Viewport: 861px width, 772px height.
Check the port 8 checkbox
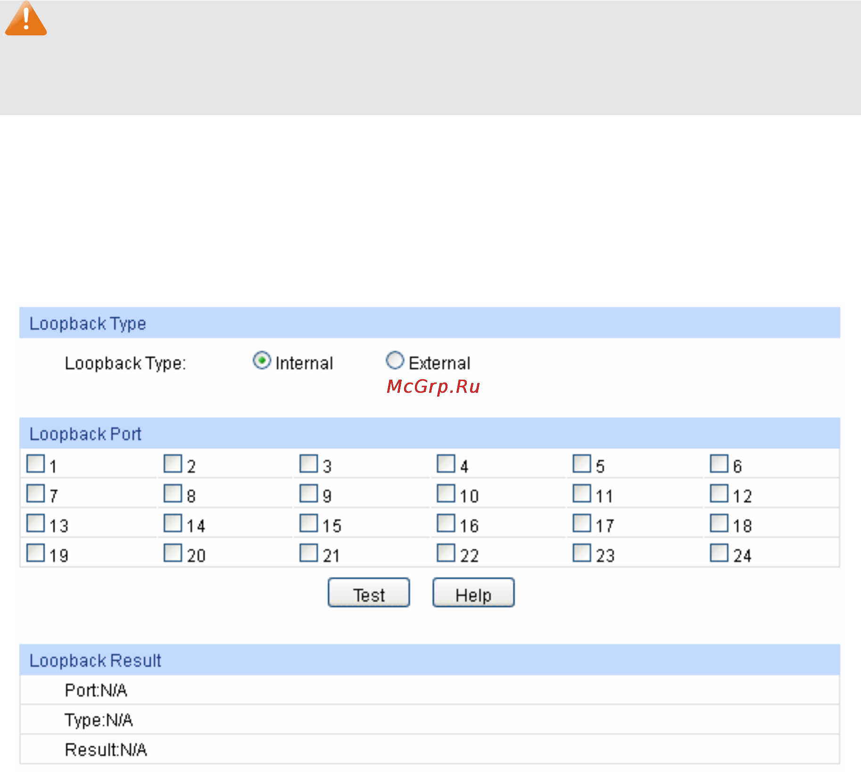(173, 493)
